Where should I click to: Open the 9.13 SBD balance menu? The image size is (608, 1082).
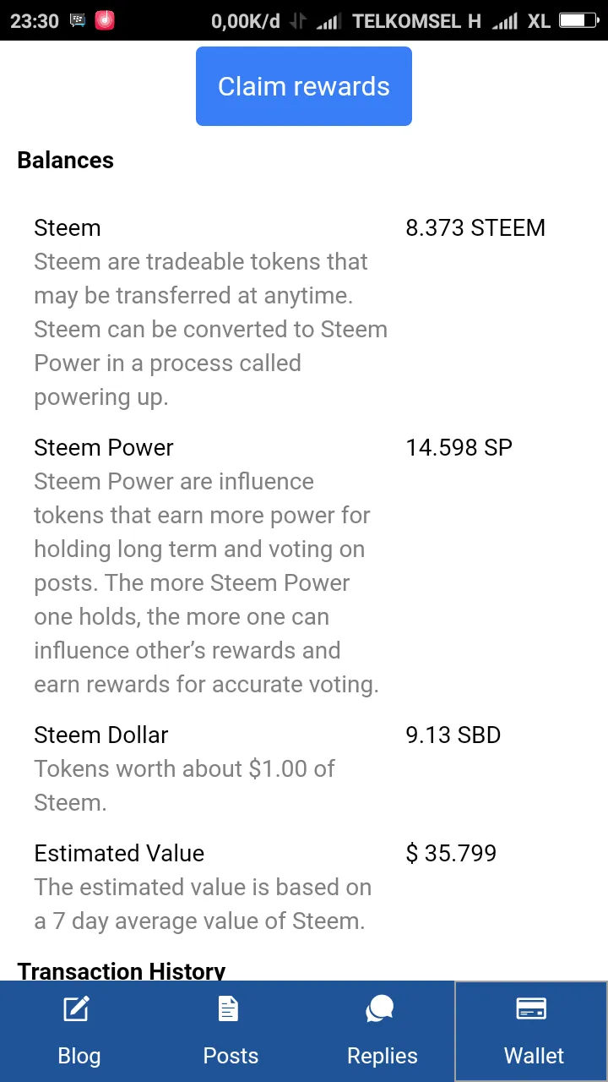[453, 735]
